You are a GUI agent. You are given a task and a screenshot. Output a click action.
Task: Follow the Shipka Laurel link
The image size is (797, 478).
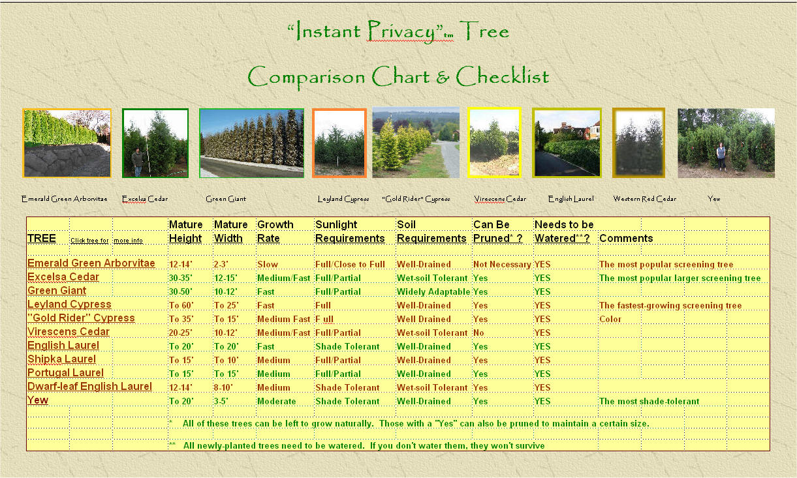coord(61,359)
